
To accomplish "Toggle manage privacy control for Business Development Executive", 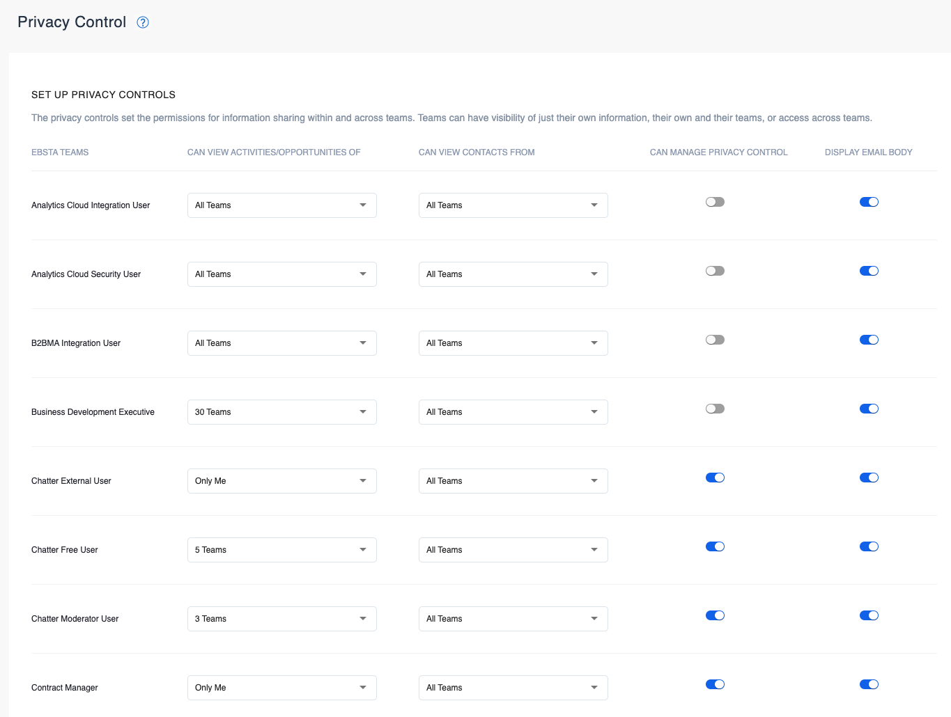I will pyautogui.click(x=715, y=409).
